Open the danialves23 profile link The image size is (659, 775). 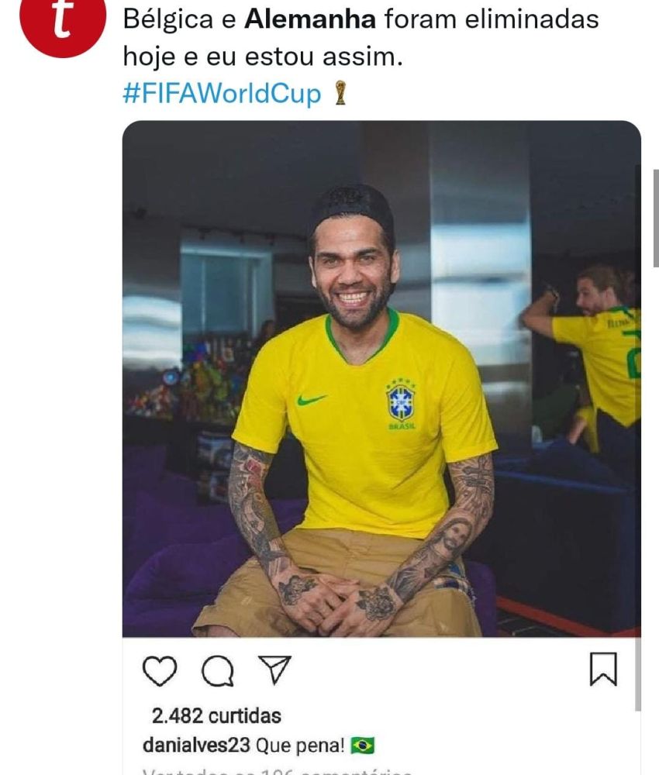[196, 745]
